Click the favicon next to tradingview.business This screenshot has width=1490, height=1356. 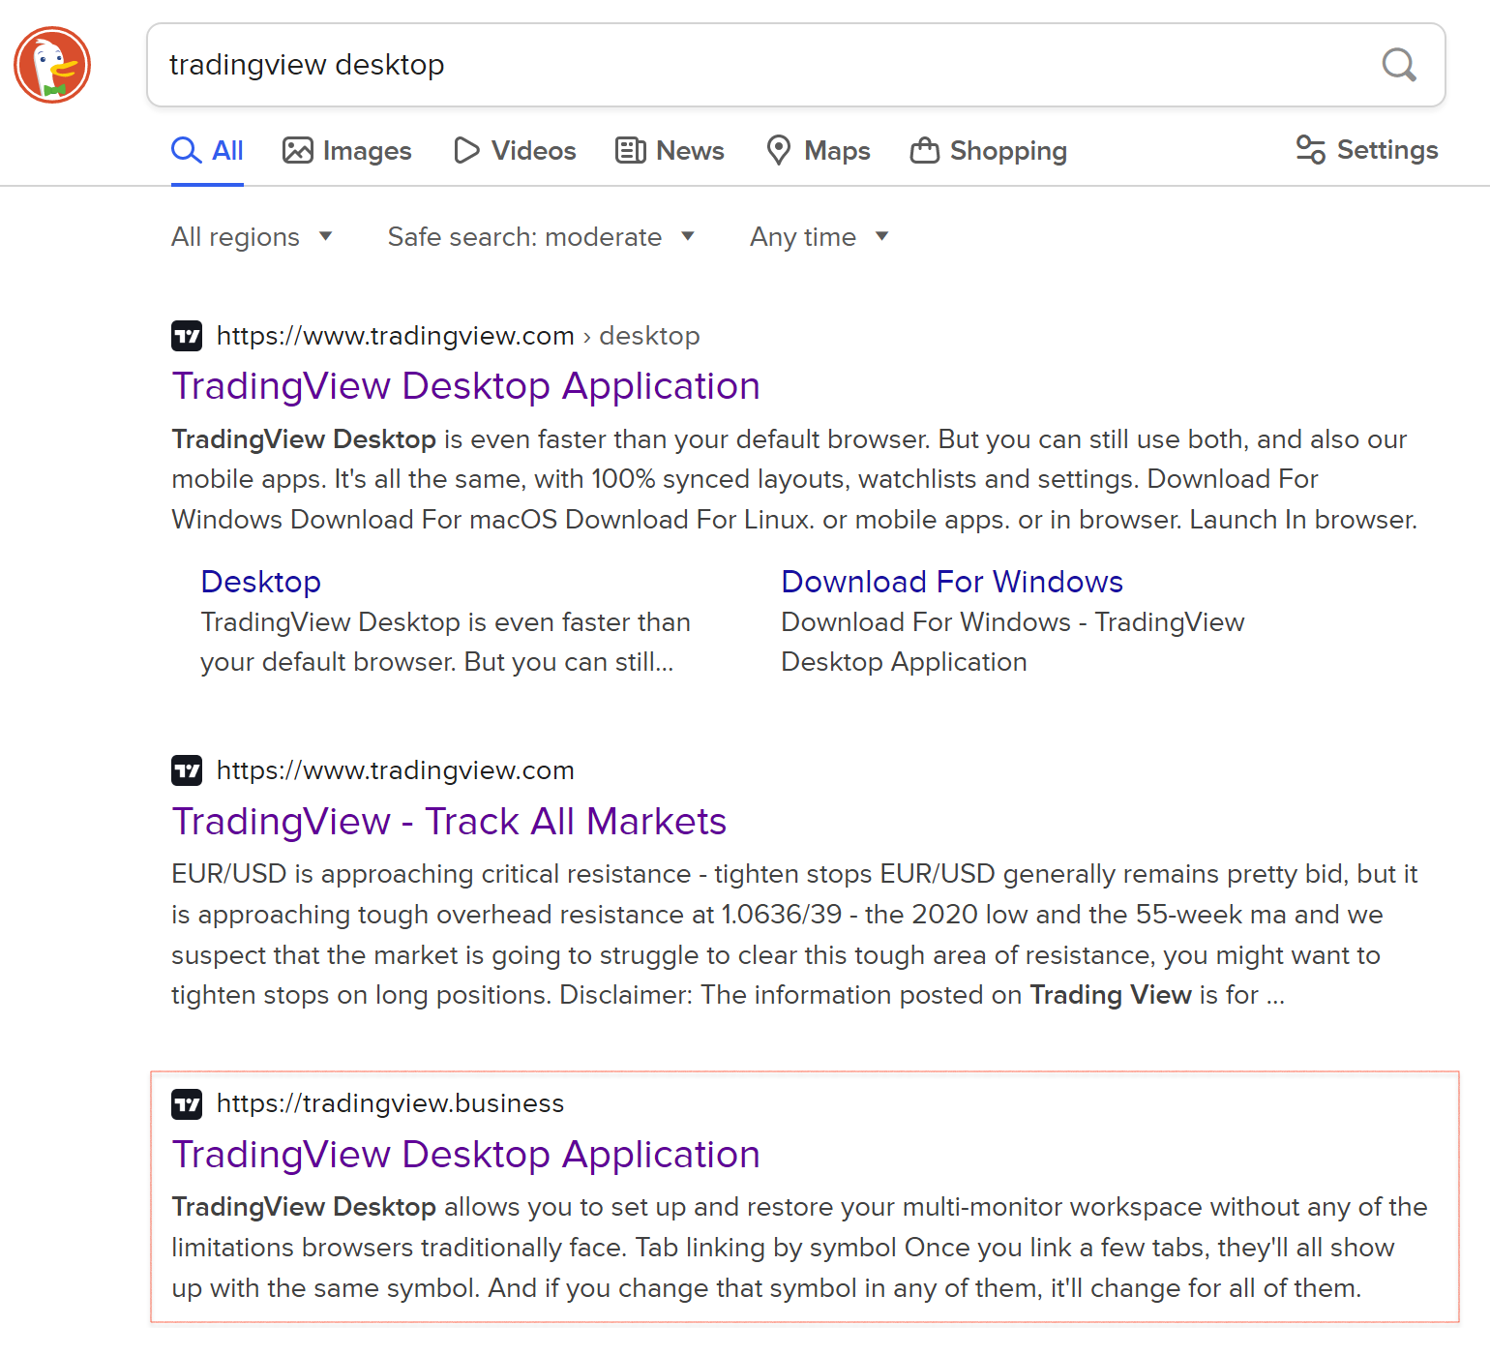click(x=187, y=1103)
